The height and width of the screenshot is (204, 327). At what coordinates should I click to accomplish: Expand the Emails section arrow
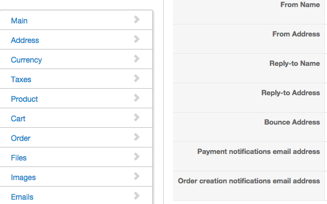tap(137, 196)
